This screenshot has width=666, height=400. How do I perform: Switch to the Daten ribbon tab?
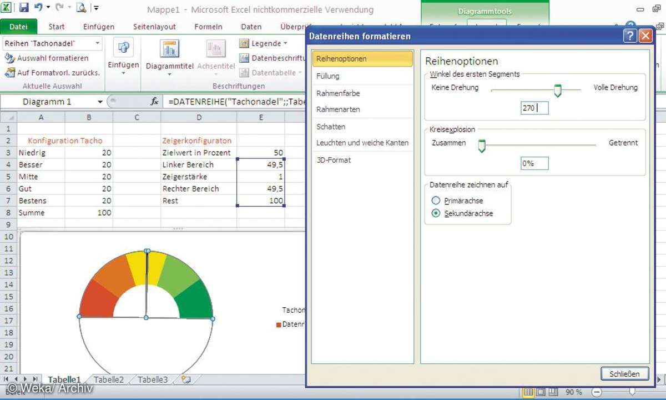[x=251, y=27]
